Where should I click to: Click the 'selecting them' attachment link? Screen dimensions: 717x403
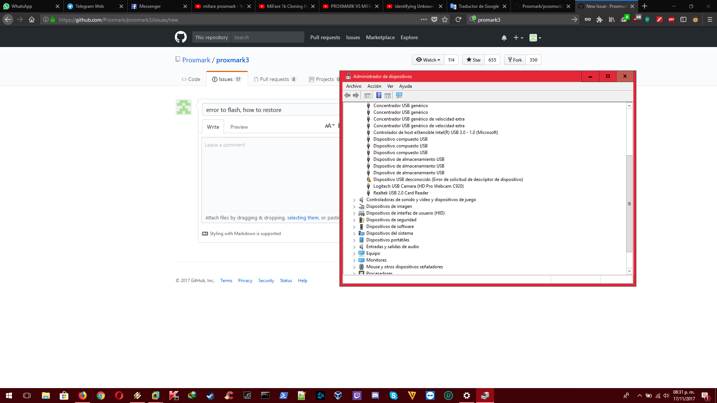(303, 218)
